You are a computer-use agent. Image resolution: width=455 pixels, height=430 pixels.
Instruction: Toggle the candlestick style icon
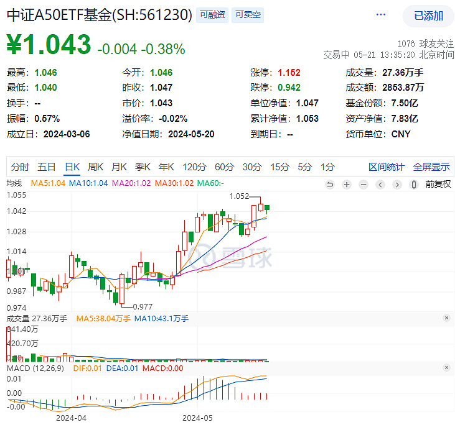point(414,185)
